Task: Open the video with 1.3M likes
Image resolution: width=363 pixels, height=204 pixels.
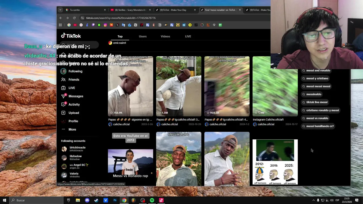Action: pyautogui.click(x=179, y=86)
